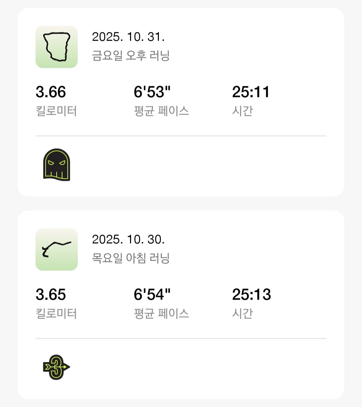The height and width of the screenshot is (407, 362).
Task: Tap the 25:13 duration value
Action: pyautogui.click(x=251, y=295)
